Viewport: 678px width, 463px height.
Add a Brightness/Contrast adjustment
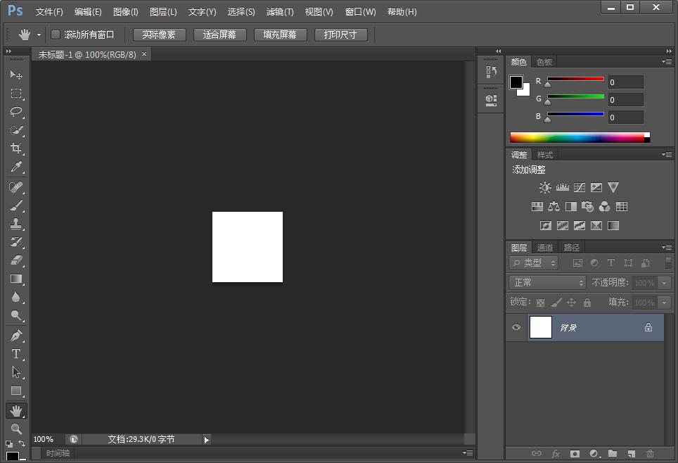(x=545, y=188)
